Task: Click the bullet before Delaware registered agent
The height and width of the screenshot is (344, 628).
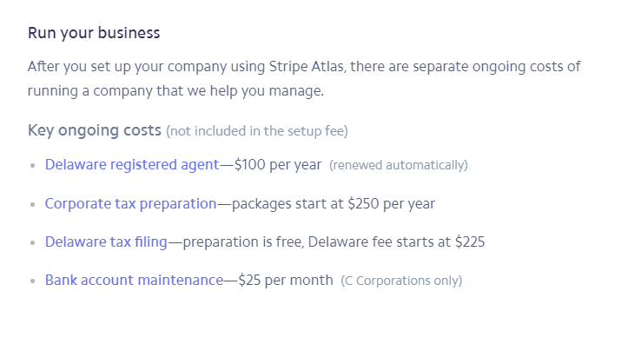Action: click(33, 165)
